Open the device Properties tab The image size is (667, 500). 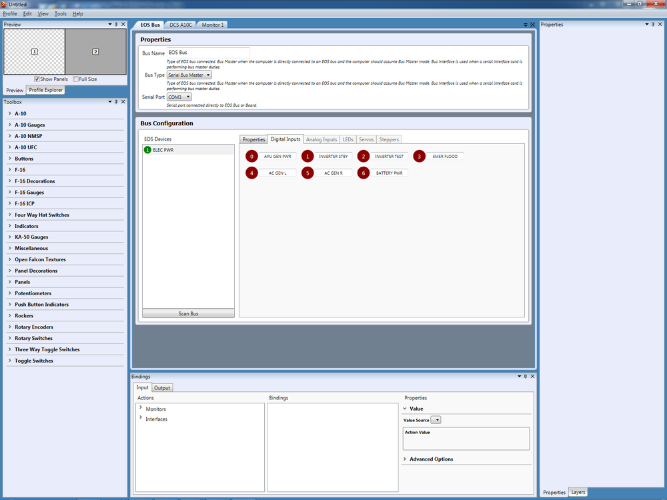click(253, 139)
